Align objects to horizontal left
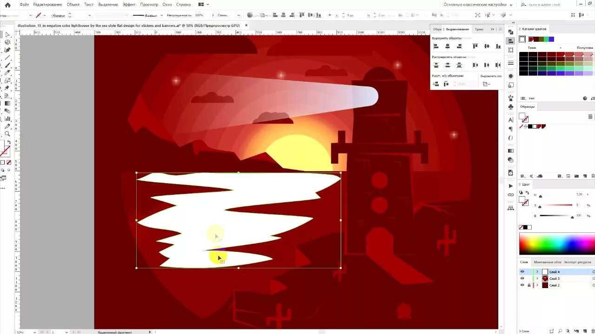 (x=436, y=46)
